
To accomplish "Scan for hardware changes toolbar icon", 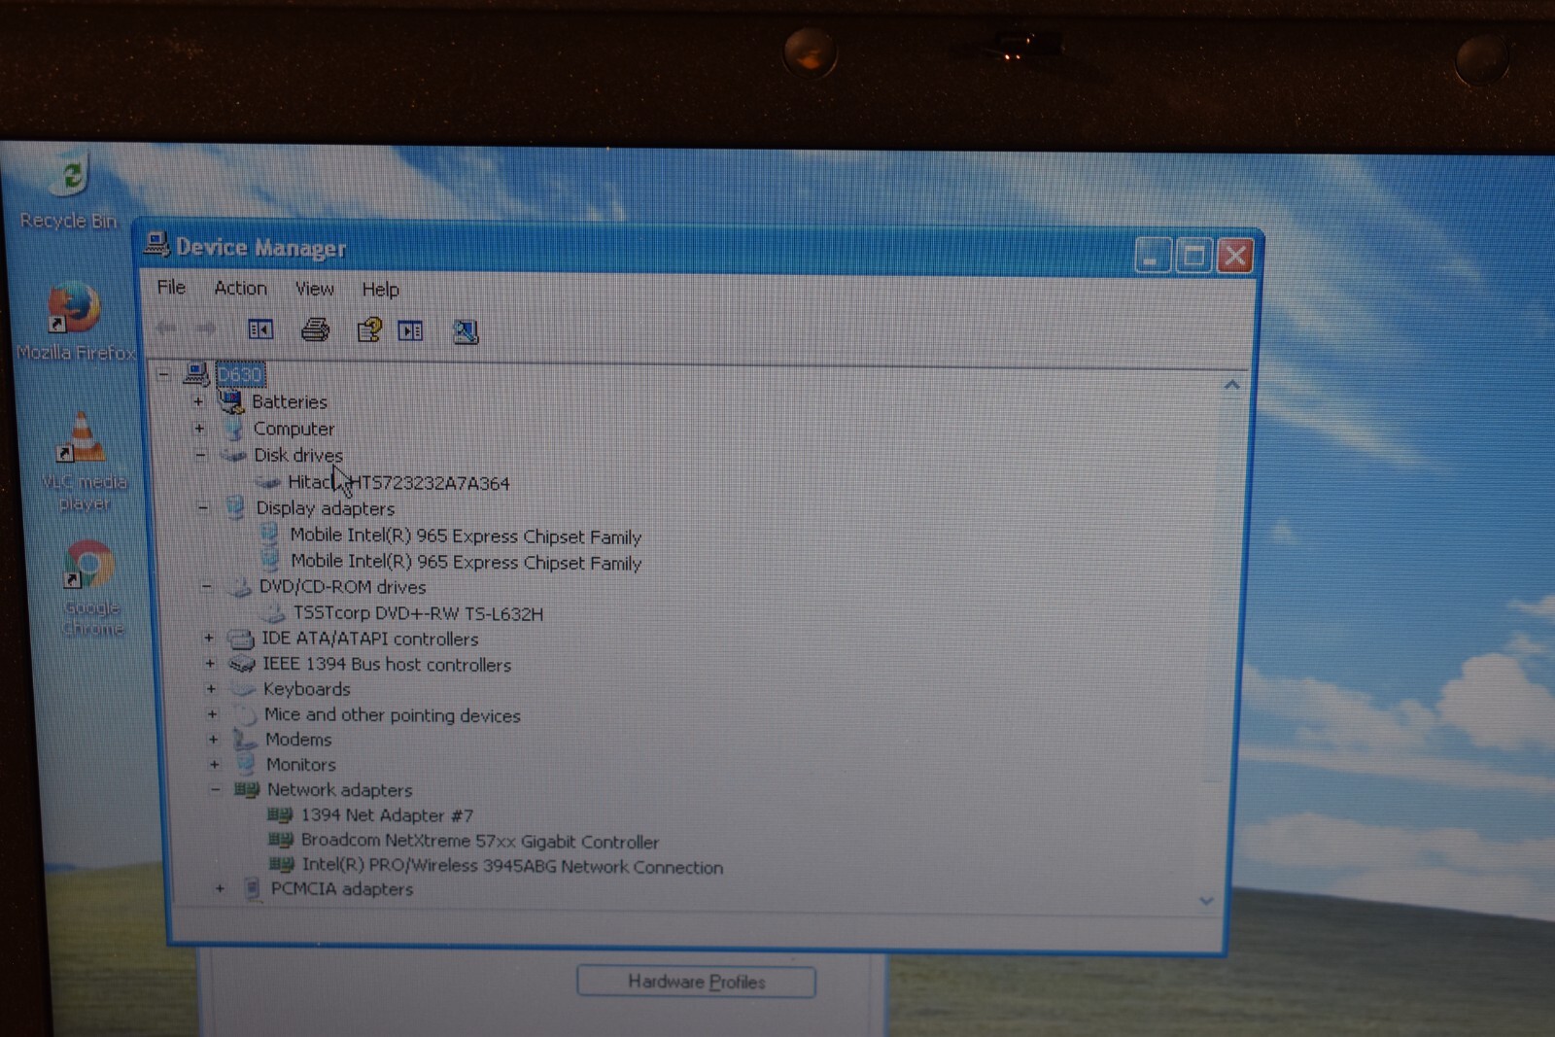I will click(x=466, y=332).
